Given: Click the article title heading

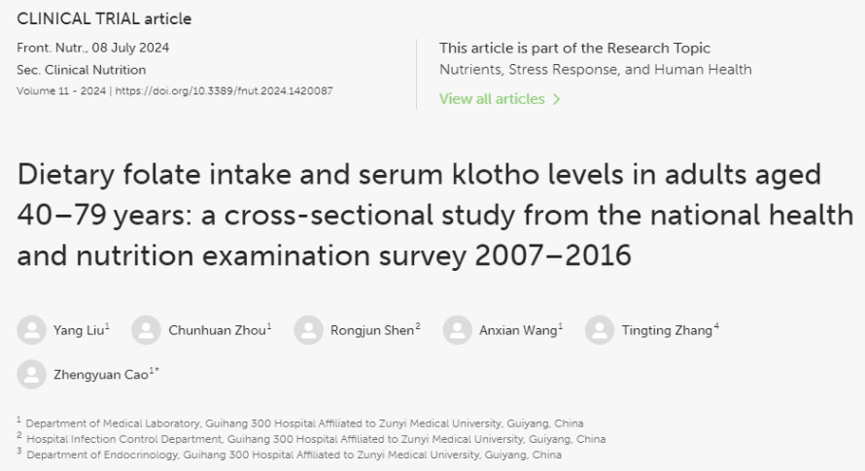Looking at the screenshot, I should [x=434, y=215].
